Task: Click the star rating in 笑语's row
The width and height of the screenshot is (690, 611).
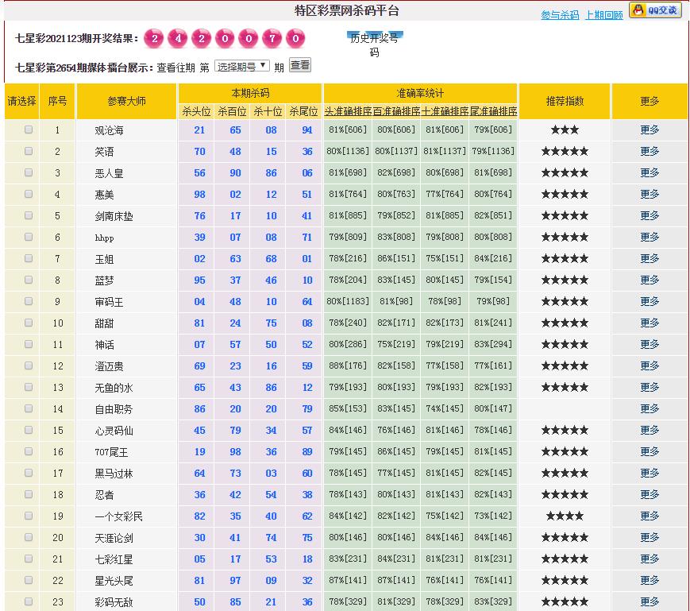Action: click(x=565, y=151)
